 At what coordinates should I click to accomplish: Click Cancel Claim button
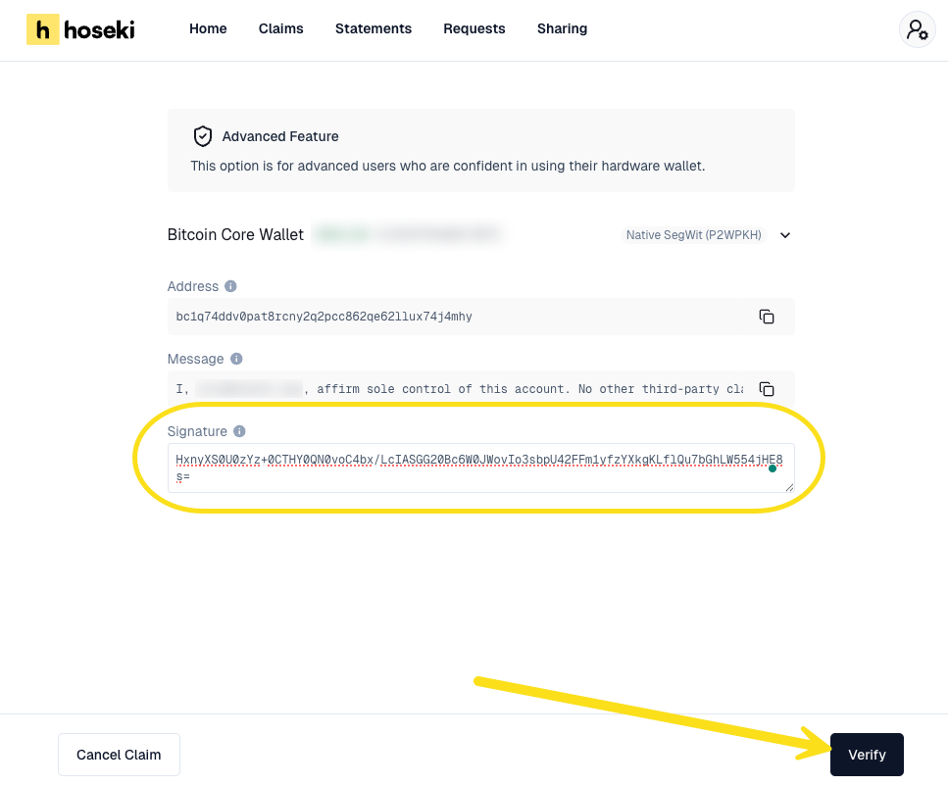119,755
